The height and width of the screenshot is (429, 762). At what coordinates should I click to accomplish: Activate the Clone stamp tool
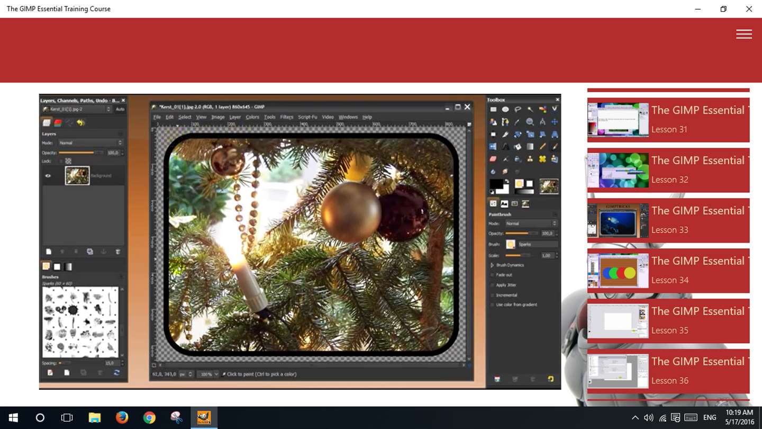point(530,159)
